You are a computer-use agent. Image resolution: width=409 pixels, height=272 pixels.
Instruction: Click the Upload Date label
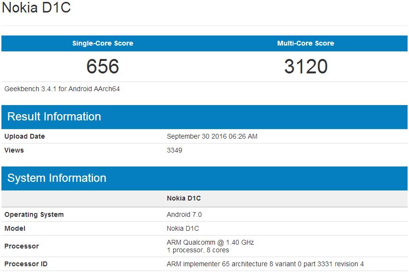pyautogui.click(x=24, y=136)
